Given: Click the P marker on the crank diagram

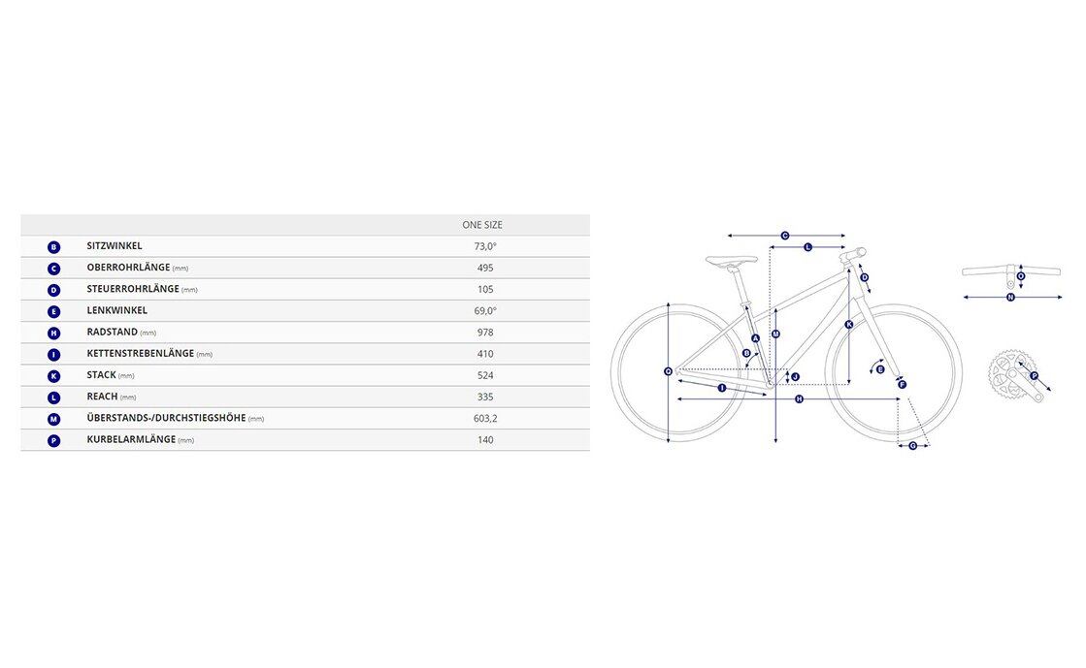Looking at the screenshot, I should click(1034, 375).
